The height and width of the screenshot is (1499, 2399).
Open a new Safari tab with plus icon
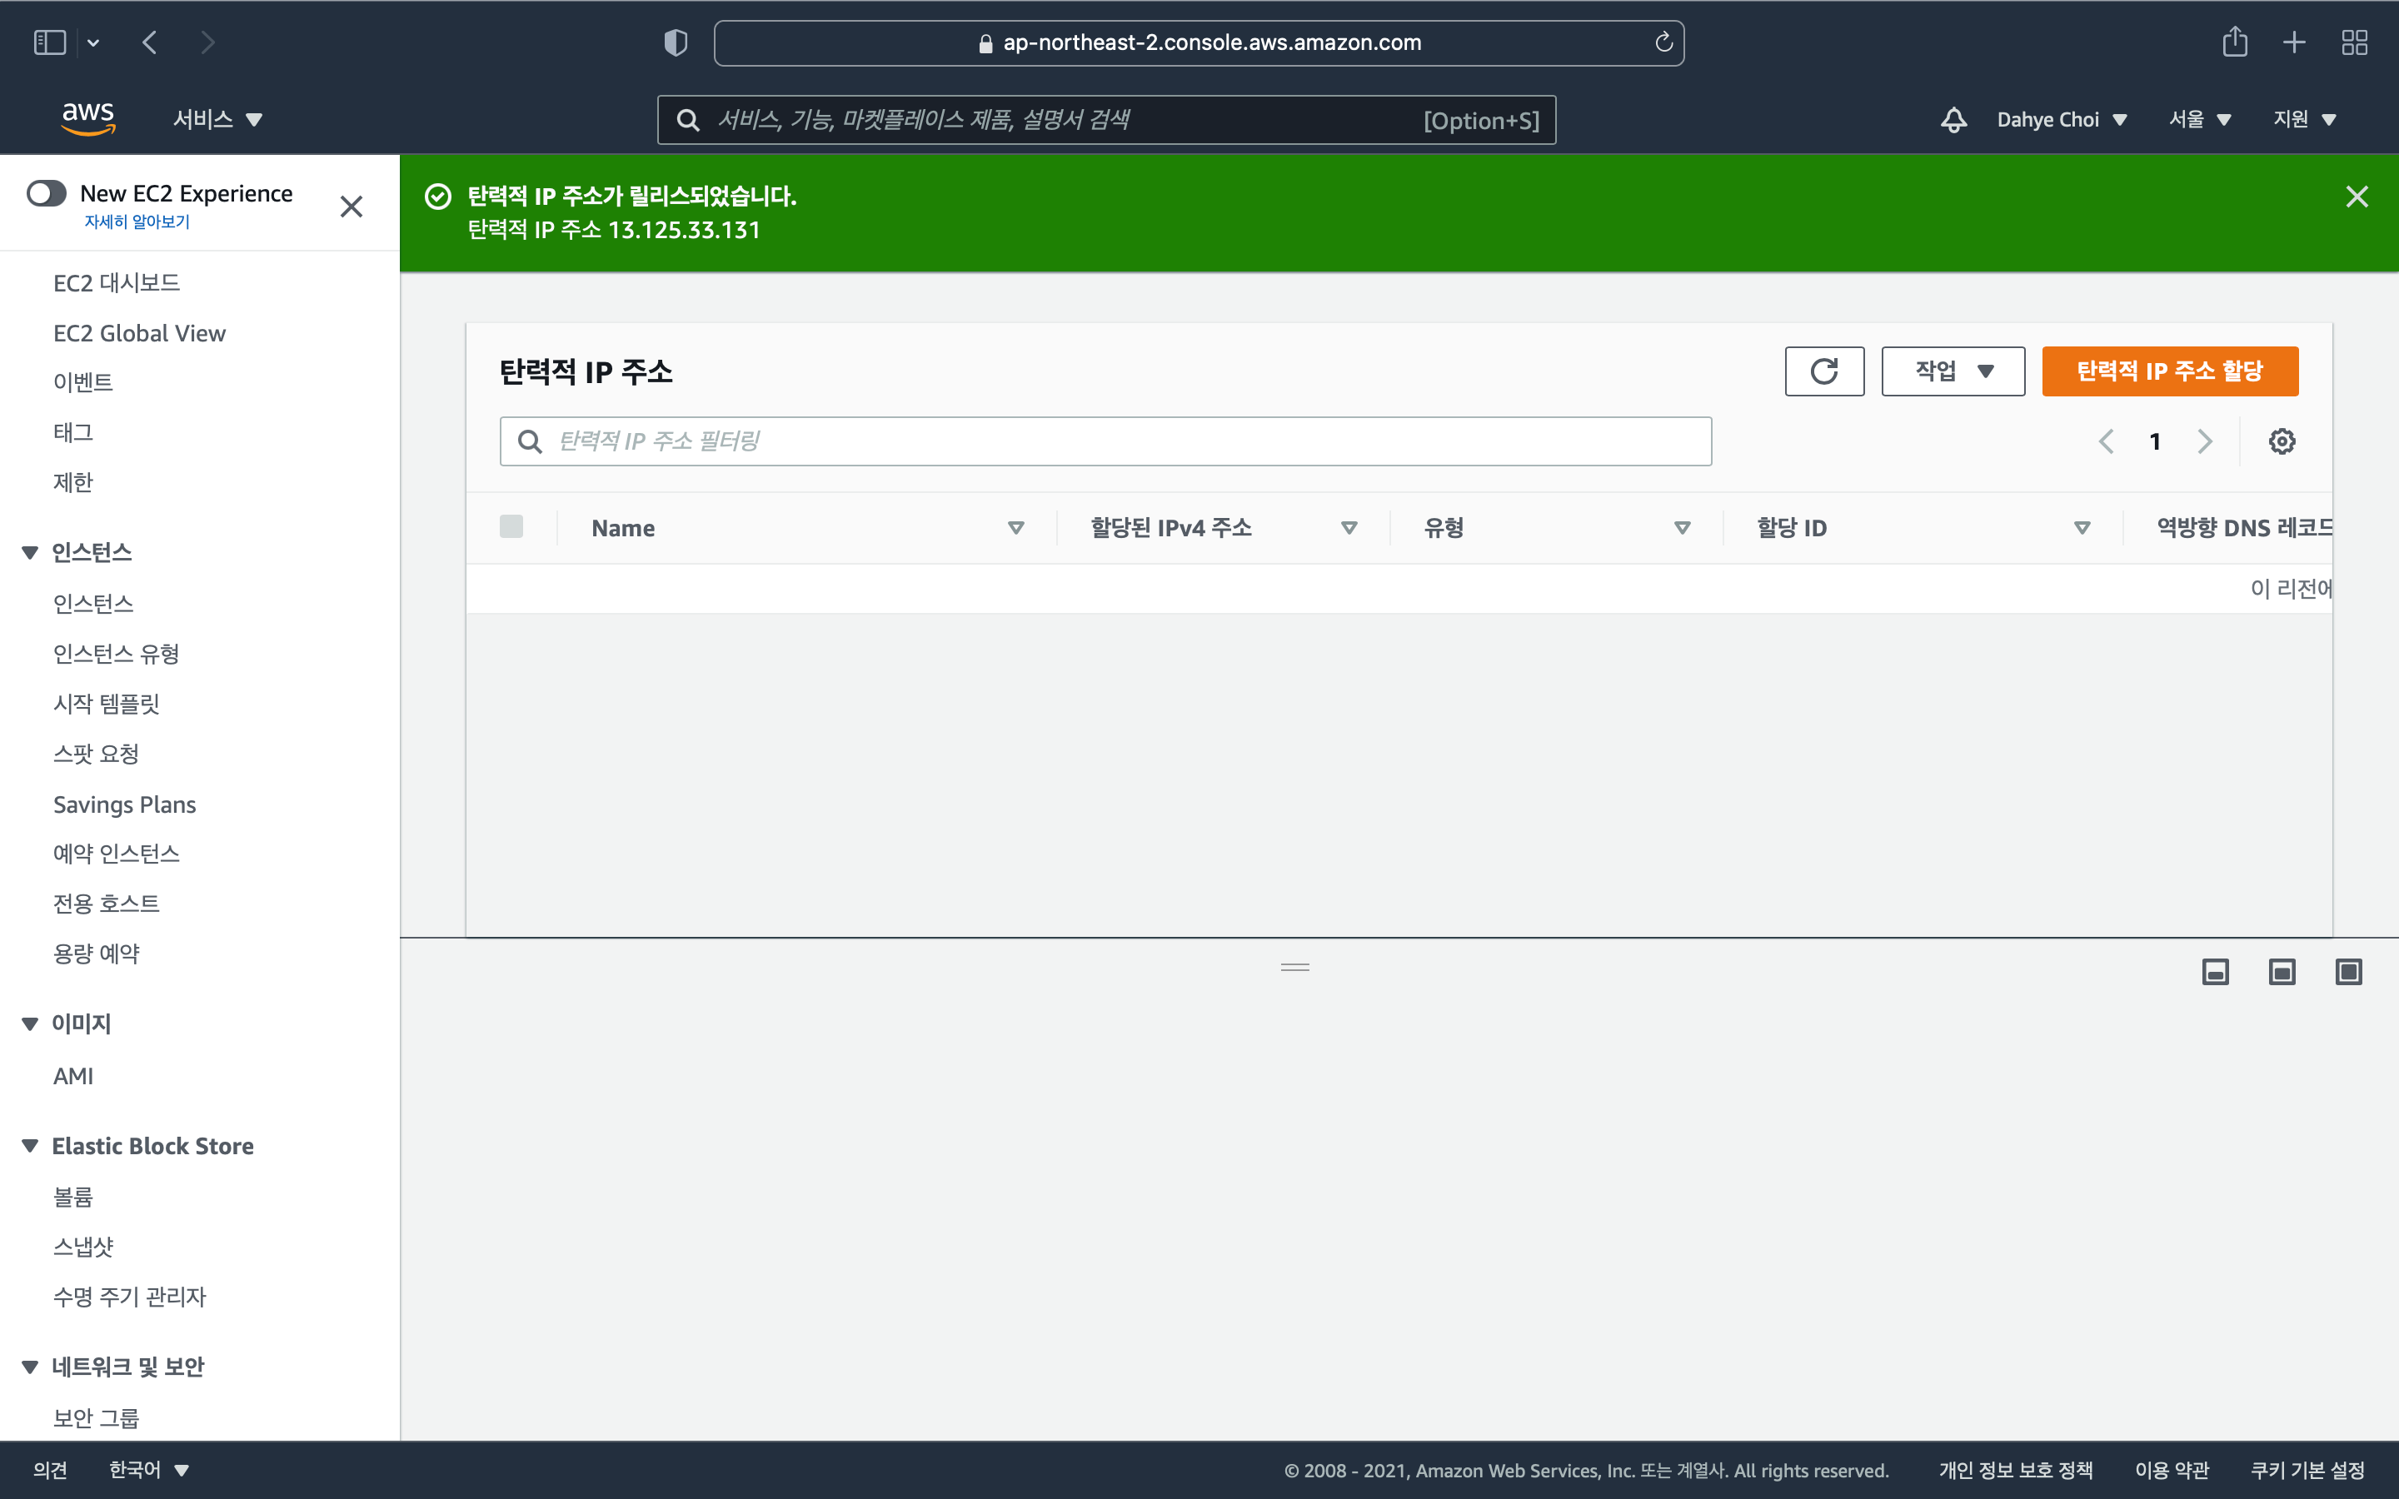[x=2294, y=42]
